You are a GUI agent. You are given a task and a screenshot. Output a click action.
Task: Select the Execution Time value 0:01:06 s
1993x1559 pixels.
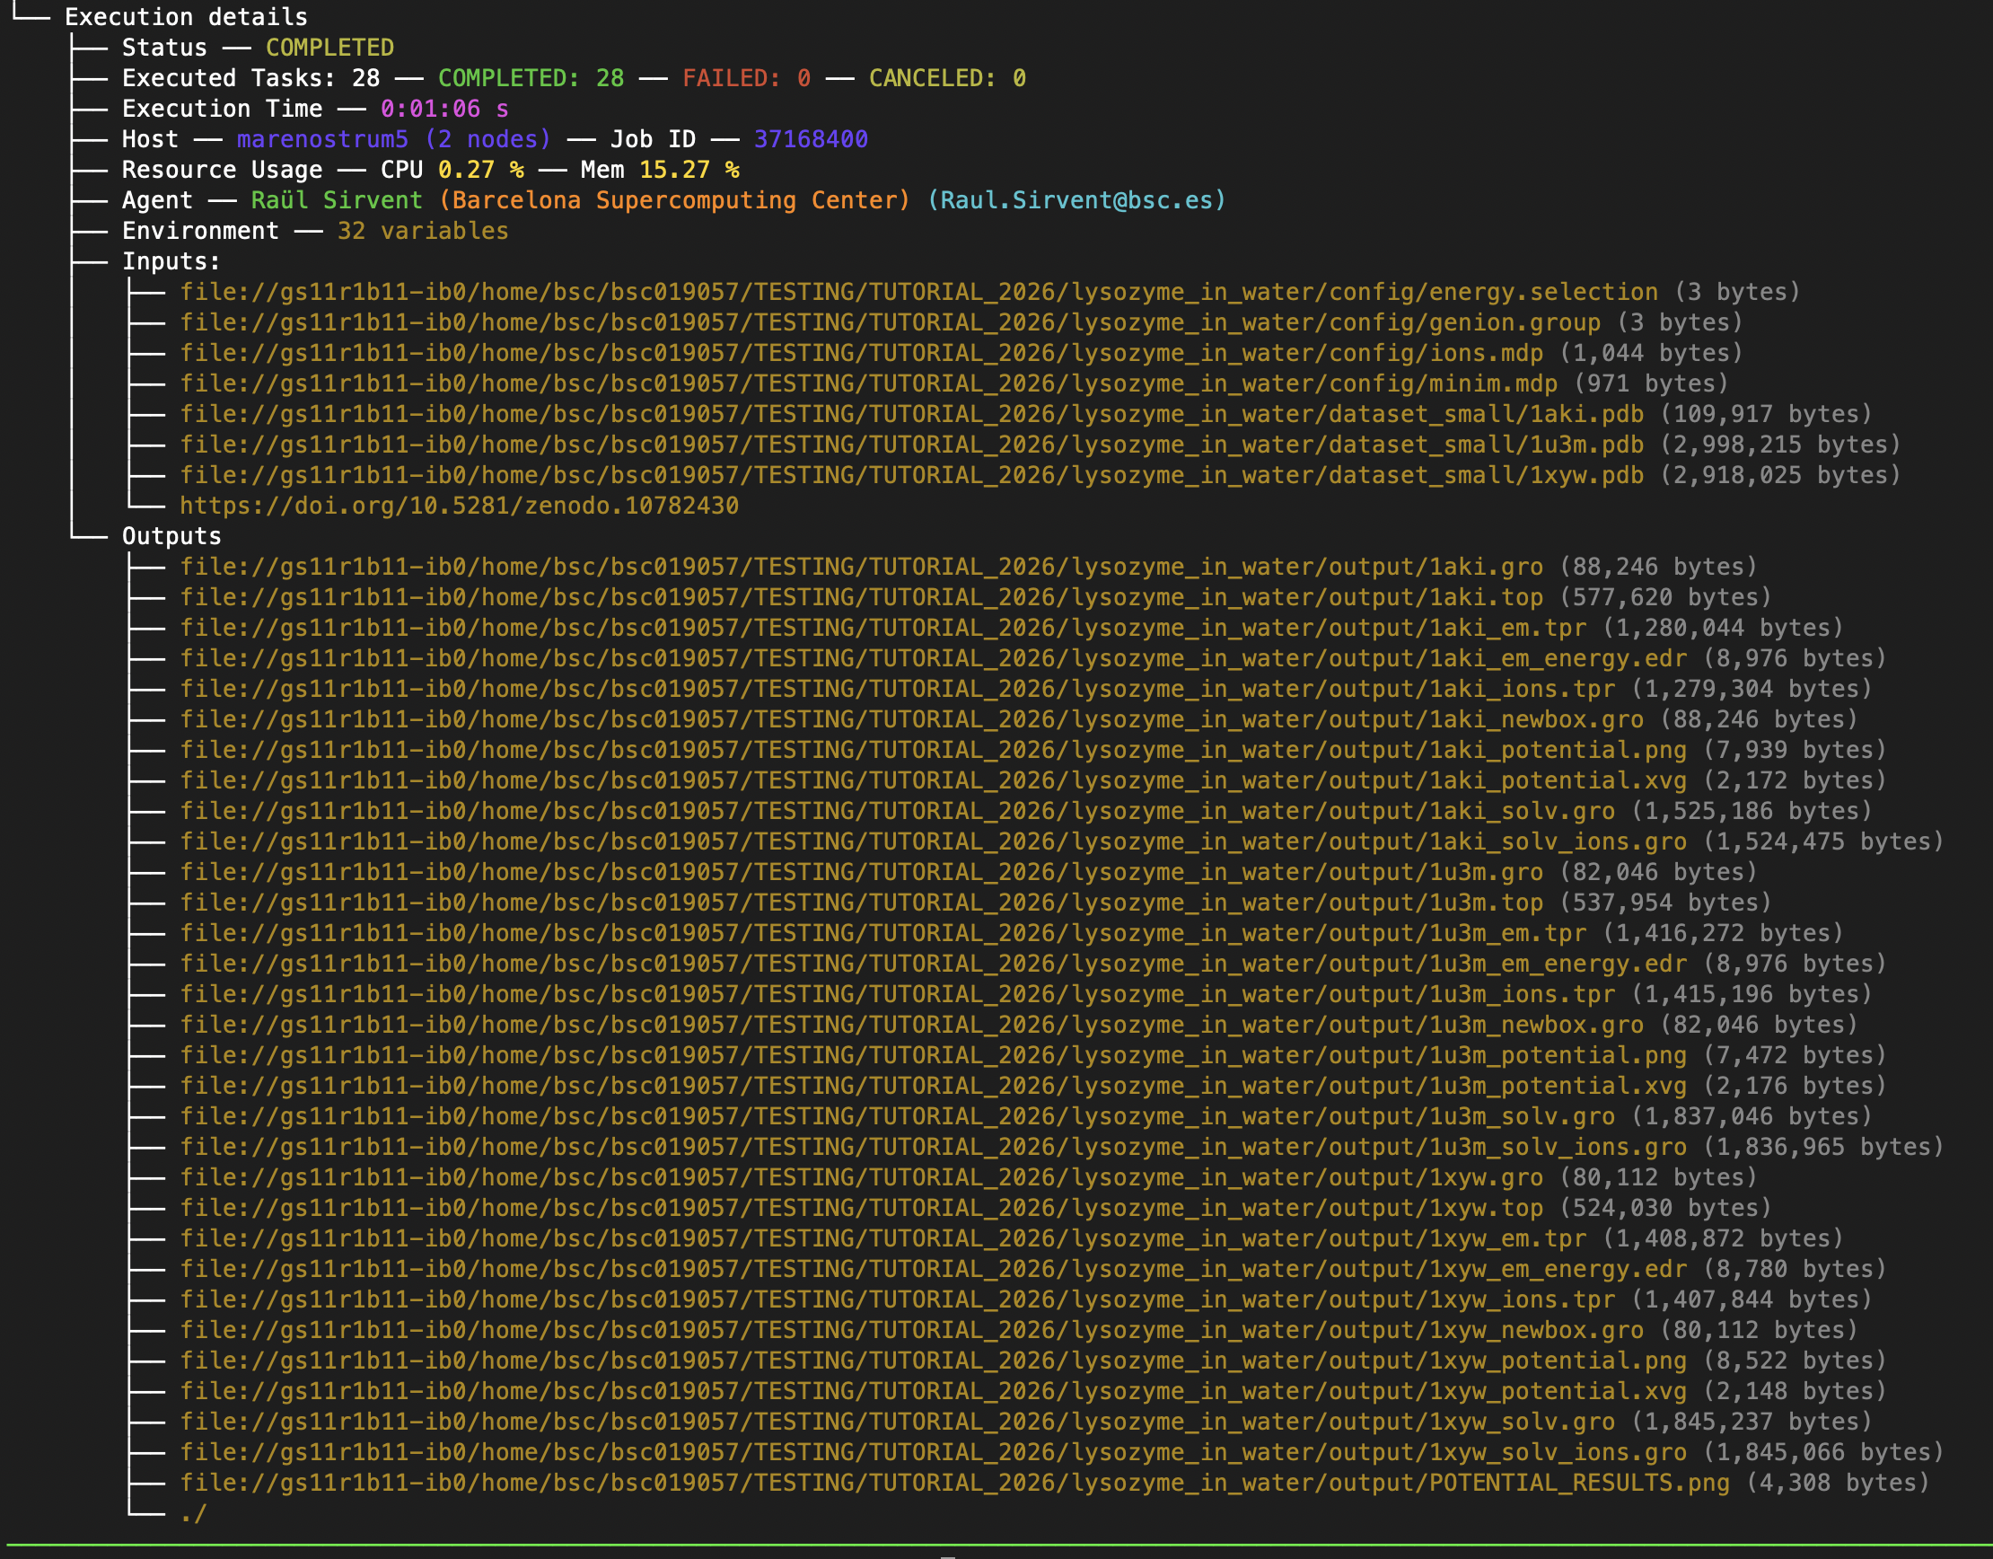coord(444,109)
